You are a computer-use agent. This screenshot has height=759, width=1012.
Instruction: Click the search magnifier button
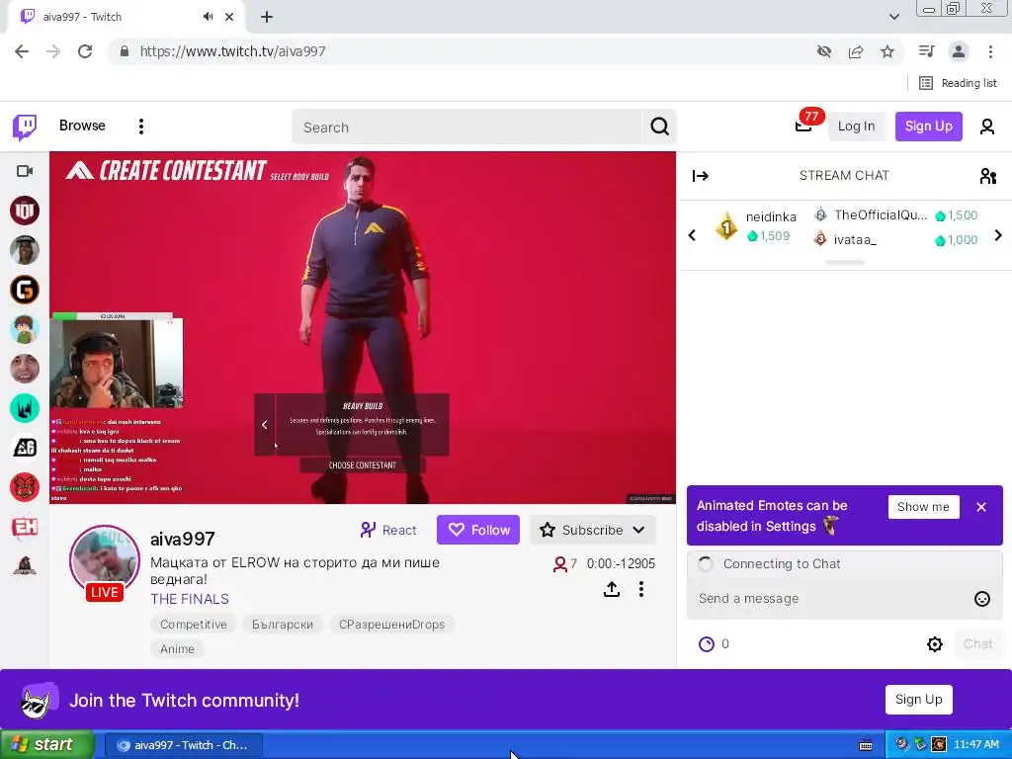click(x=659, y=126)
